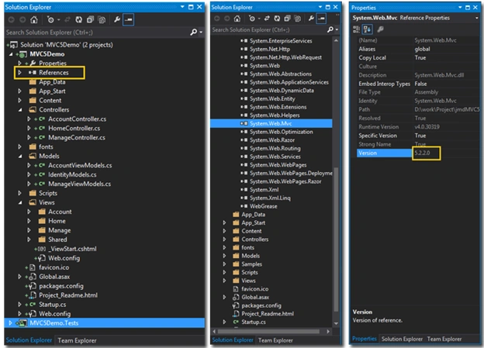
Task: Click Sync with Active Document icon in middle Solution Explorer
Action: coord(267,19)
